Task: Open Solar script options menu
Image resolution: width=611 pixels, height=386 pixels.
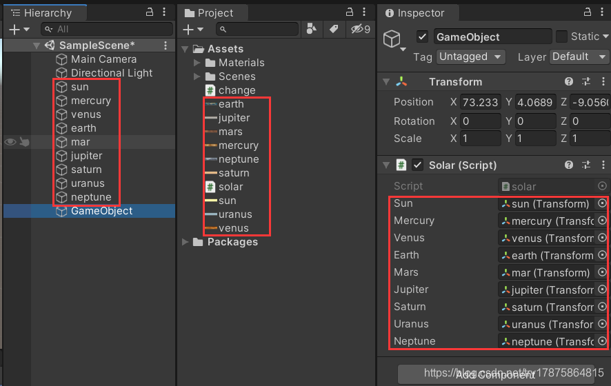Action: (x=603, y=165)
